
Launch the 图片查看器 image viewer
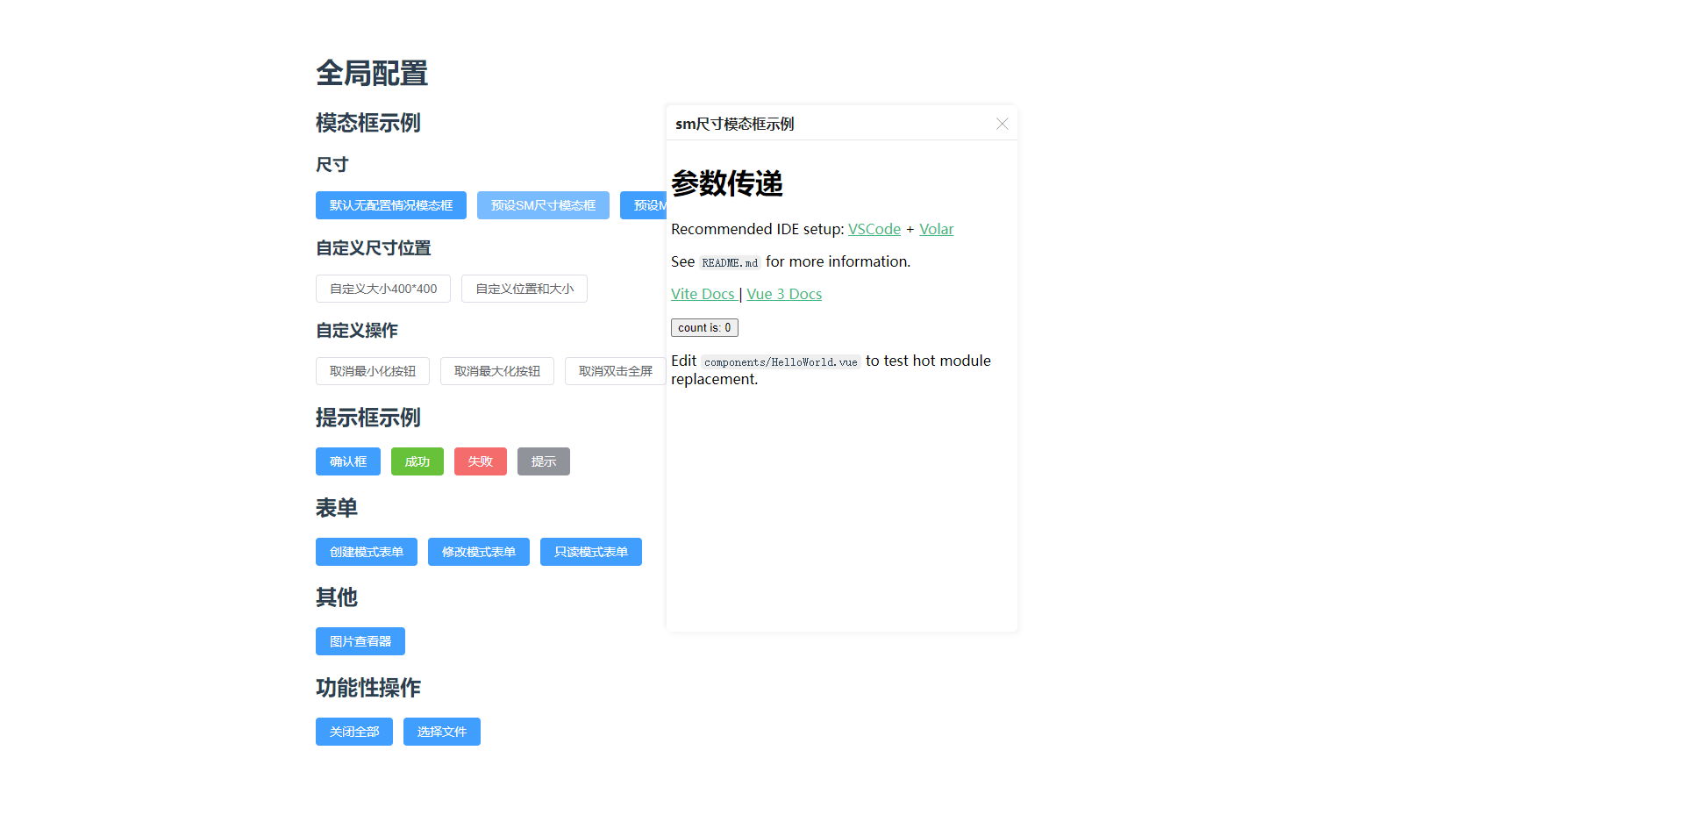pos(360,641)
